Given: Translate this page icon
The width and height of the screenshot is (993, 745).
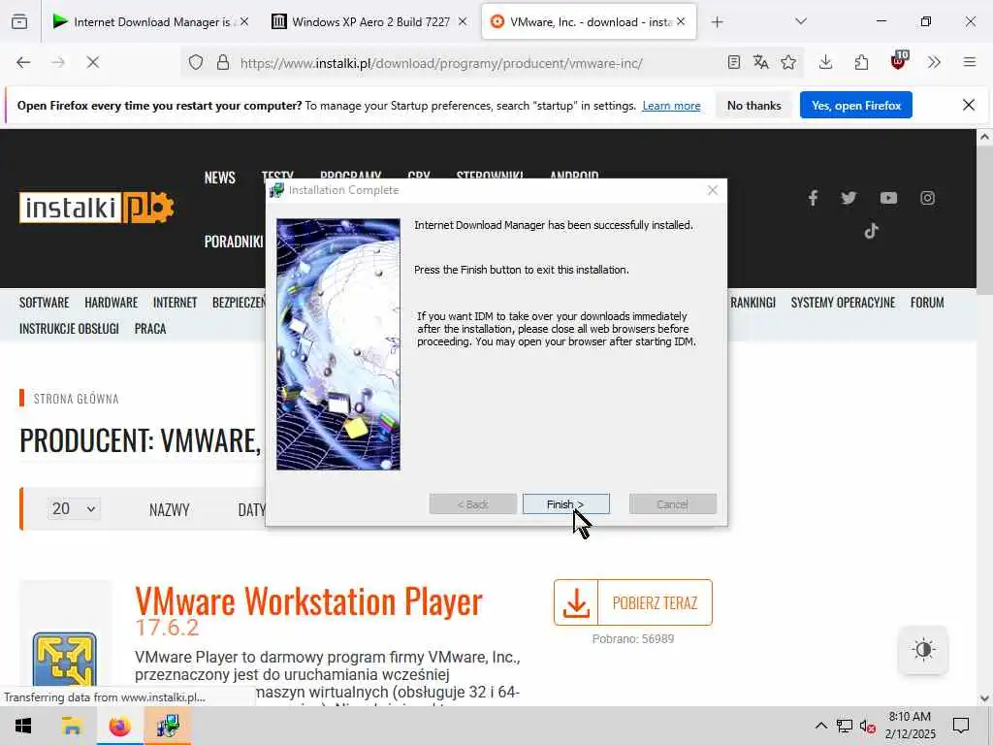Looking at the screenshot, I should [760, 63].
